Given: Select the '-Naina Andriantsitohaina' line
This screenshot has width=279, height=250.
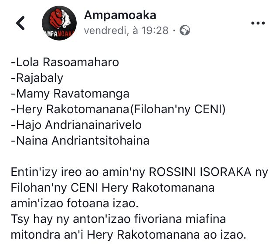Looking at the screenshot, I should click(x=80, y=141).
